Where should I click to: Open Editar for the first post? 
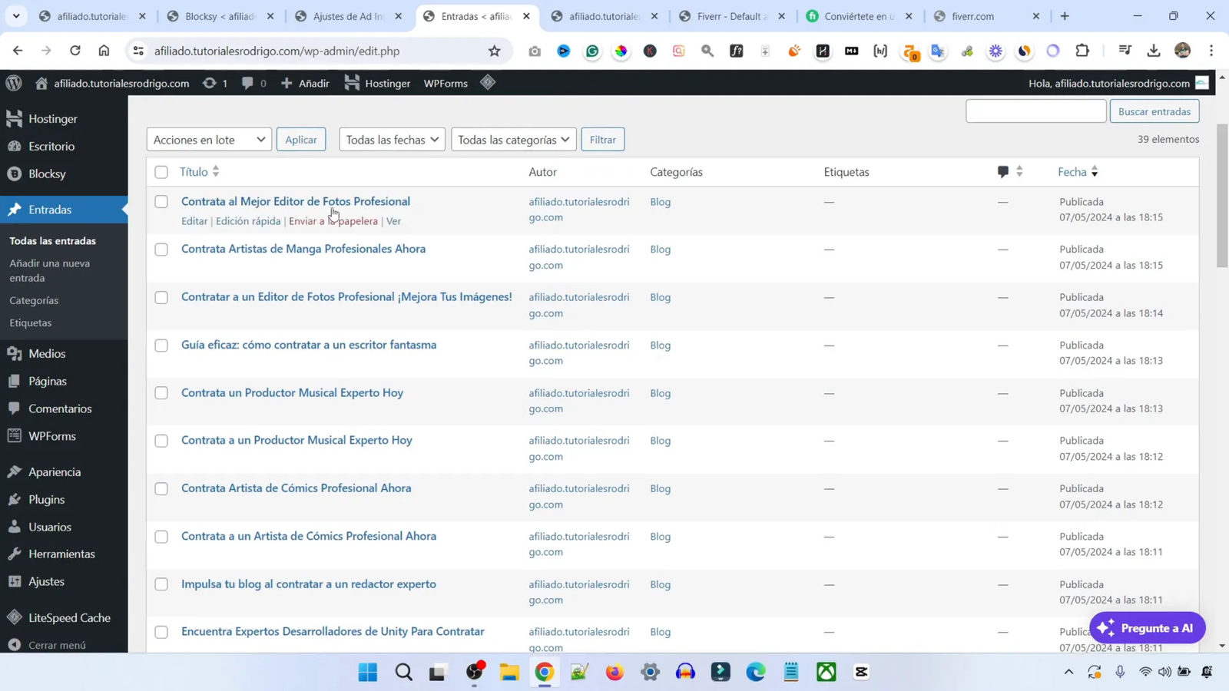pyautogui.click(x=194, y=220)
